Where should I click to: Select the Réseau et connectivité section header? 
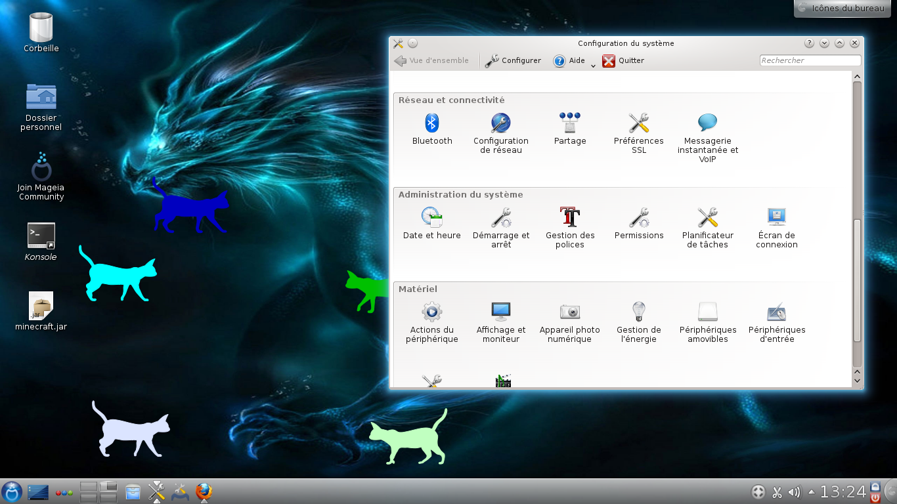[452, 100]
